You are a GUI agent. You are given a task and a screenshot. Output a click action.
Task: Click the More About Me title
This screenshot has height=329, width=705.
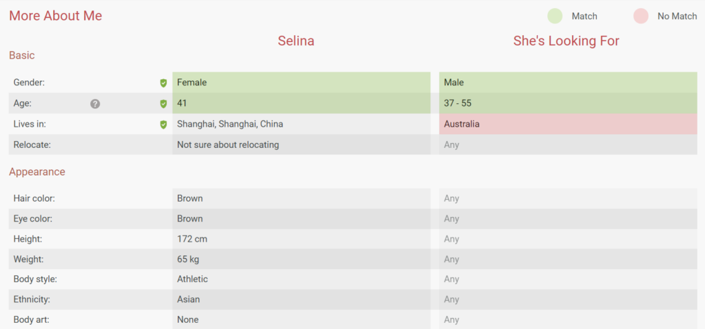55,16
